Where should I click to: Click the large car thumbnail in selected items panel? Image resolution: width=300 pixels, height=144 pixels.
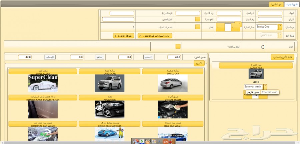[256, 74]
